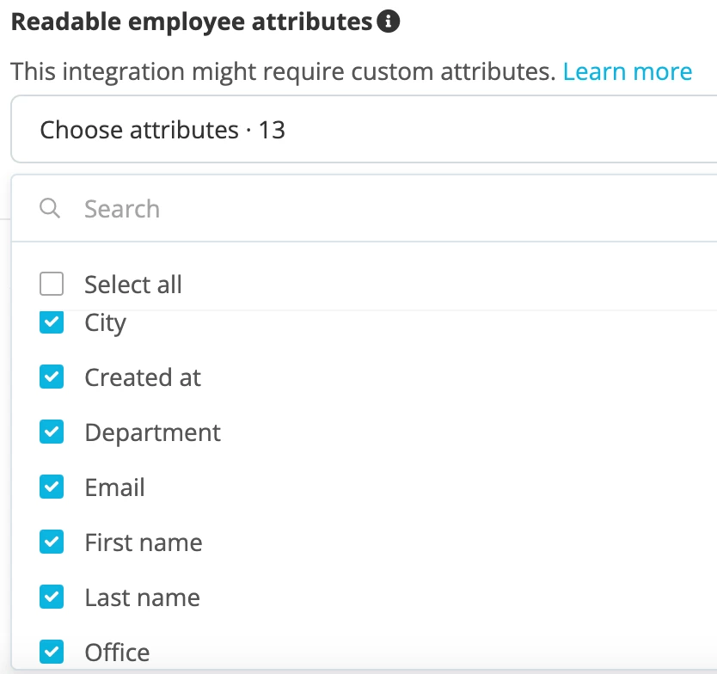This screenshot has height=674, width=717.
Task: Click the Created at label text
Action: 143,377
